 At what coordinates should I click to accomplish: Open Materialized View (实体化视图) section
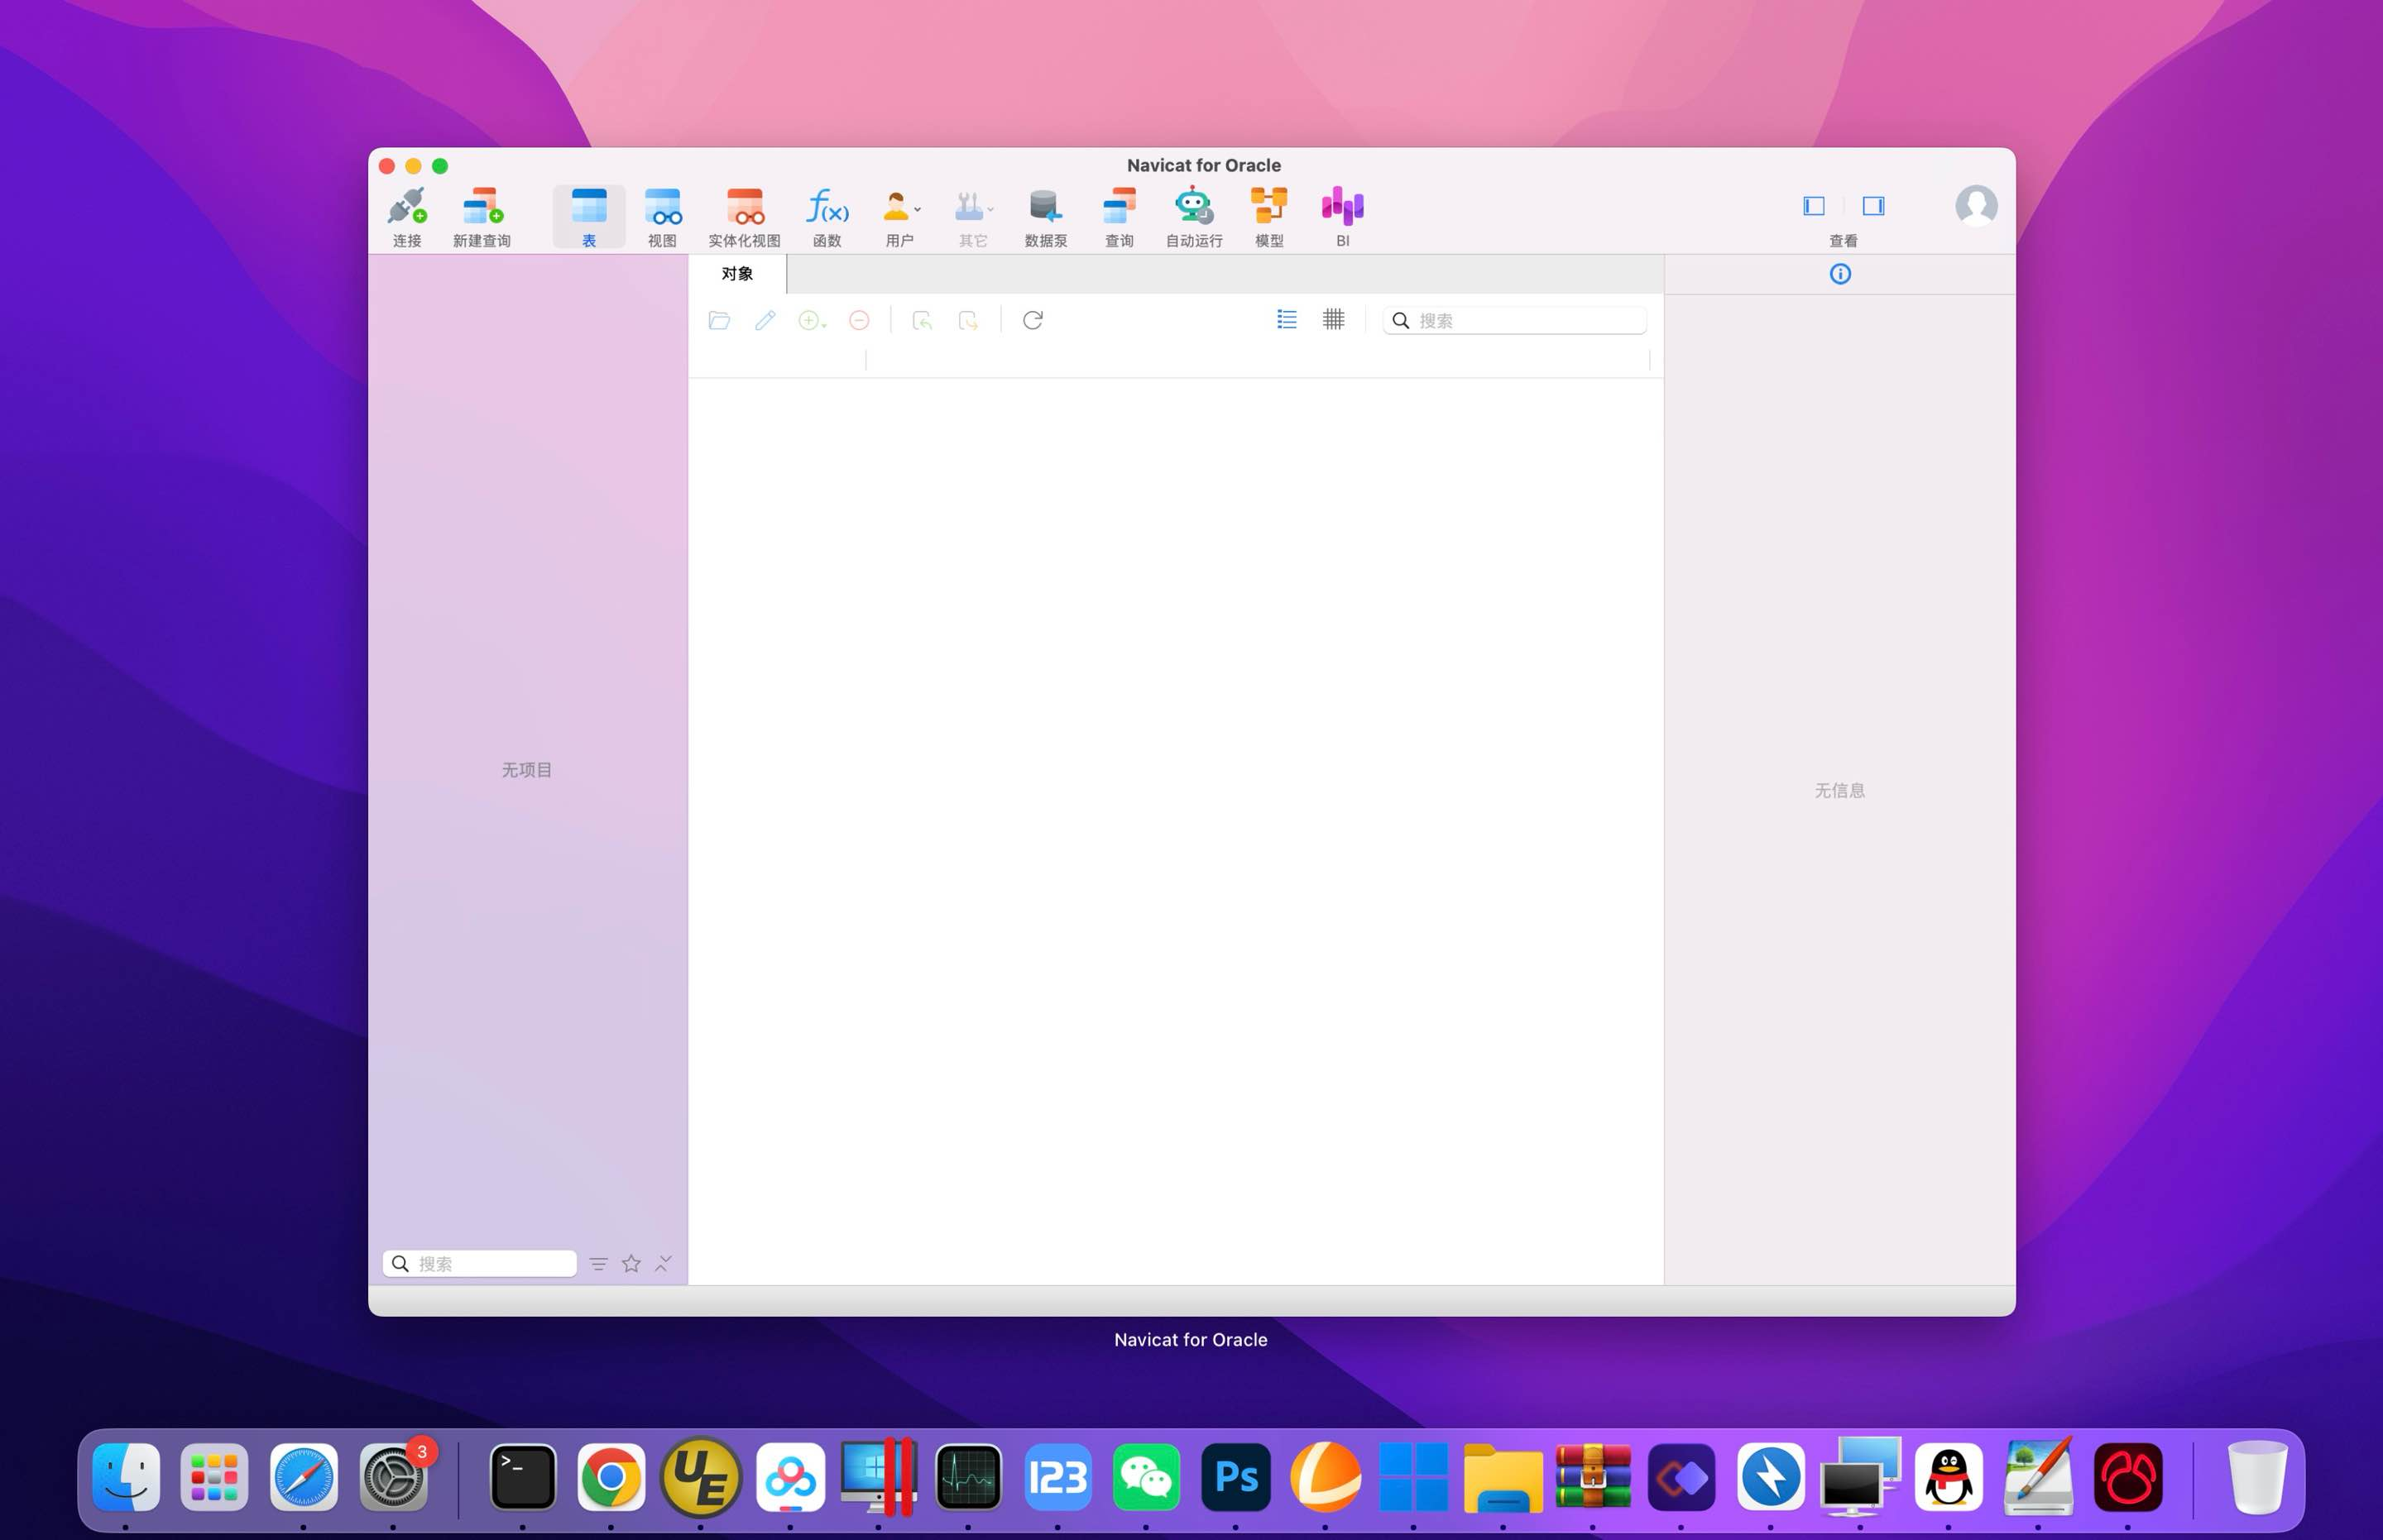[x=745, y=206]
